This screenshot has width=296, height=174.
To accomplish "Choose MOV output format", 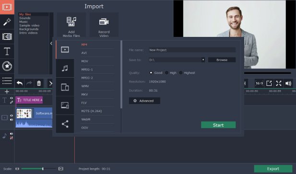I will [84, 61].
